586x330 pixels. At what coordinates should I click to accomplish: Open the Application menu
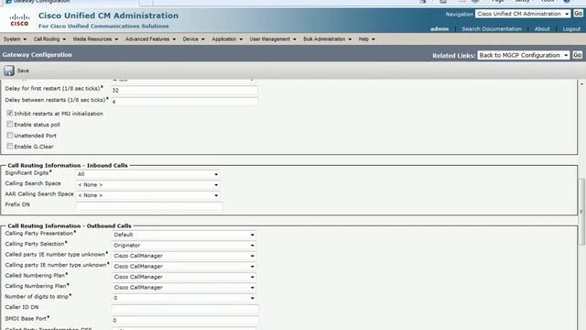[227, 38]
